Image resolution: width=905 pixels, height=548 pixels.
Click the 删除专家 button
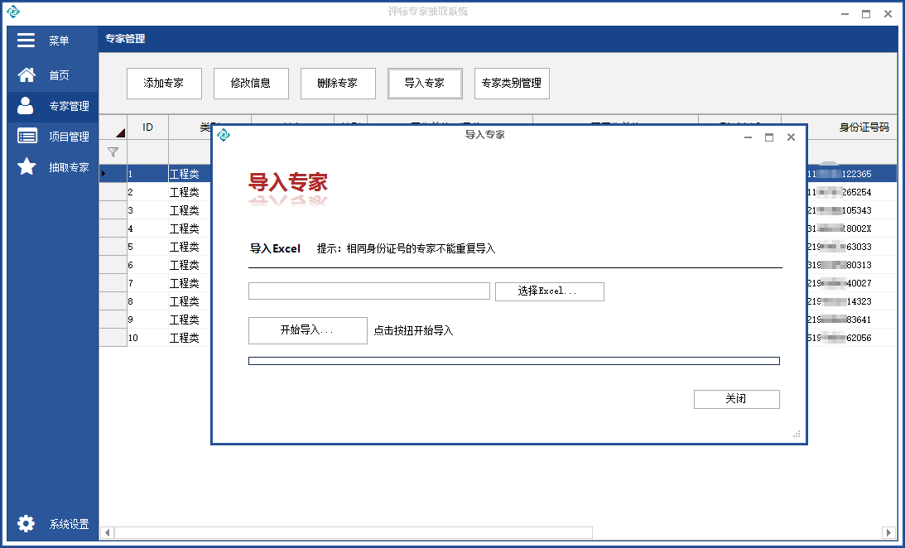coord(338,83)
